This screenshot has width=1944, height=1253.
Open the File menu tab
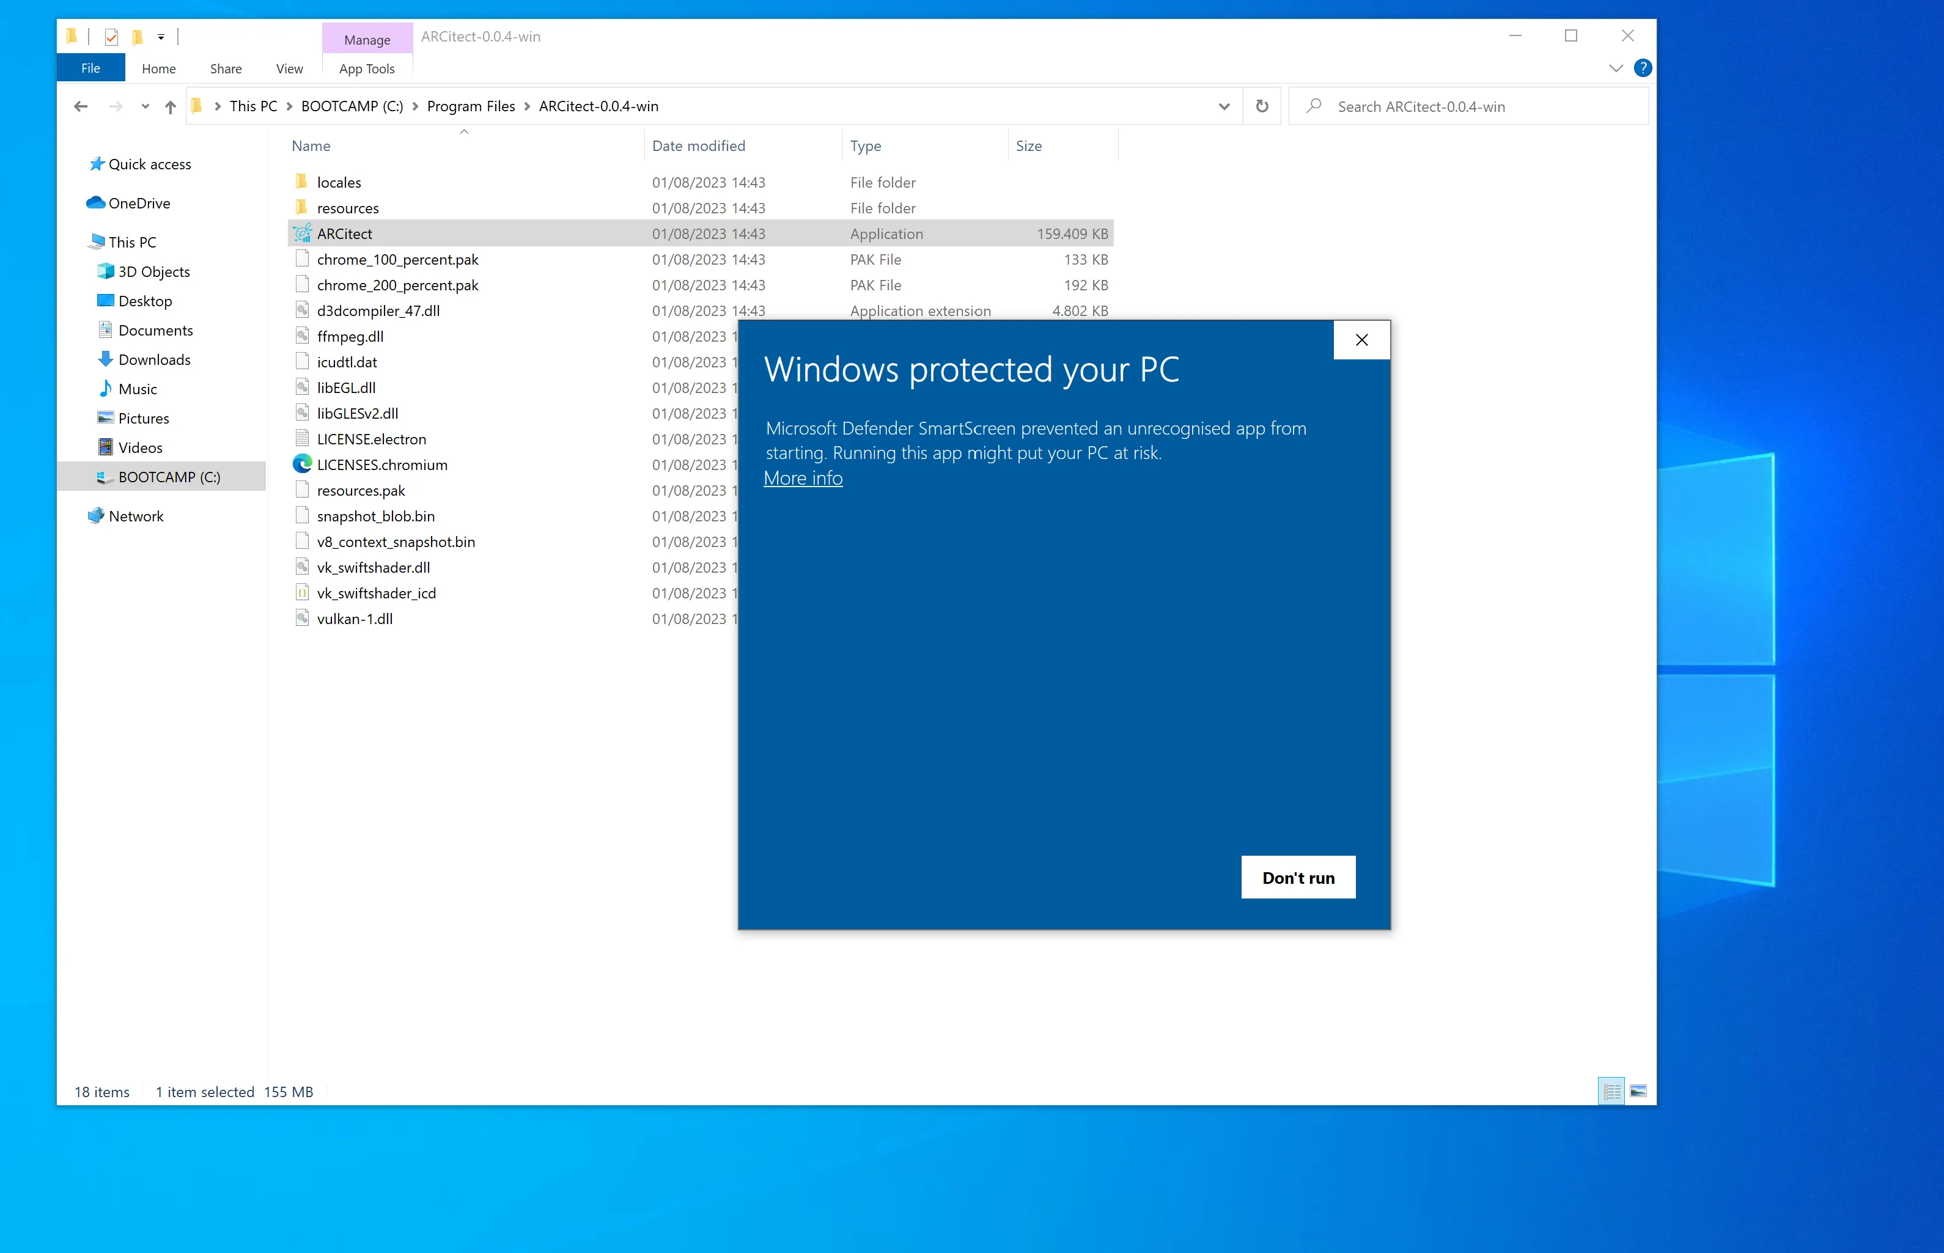(x=90, y=68)
